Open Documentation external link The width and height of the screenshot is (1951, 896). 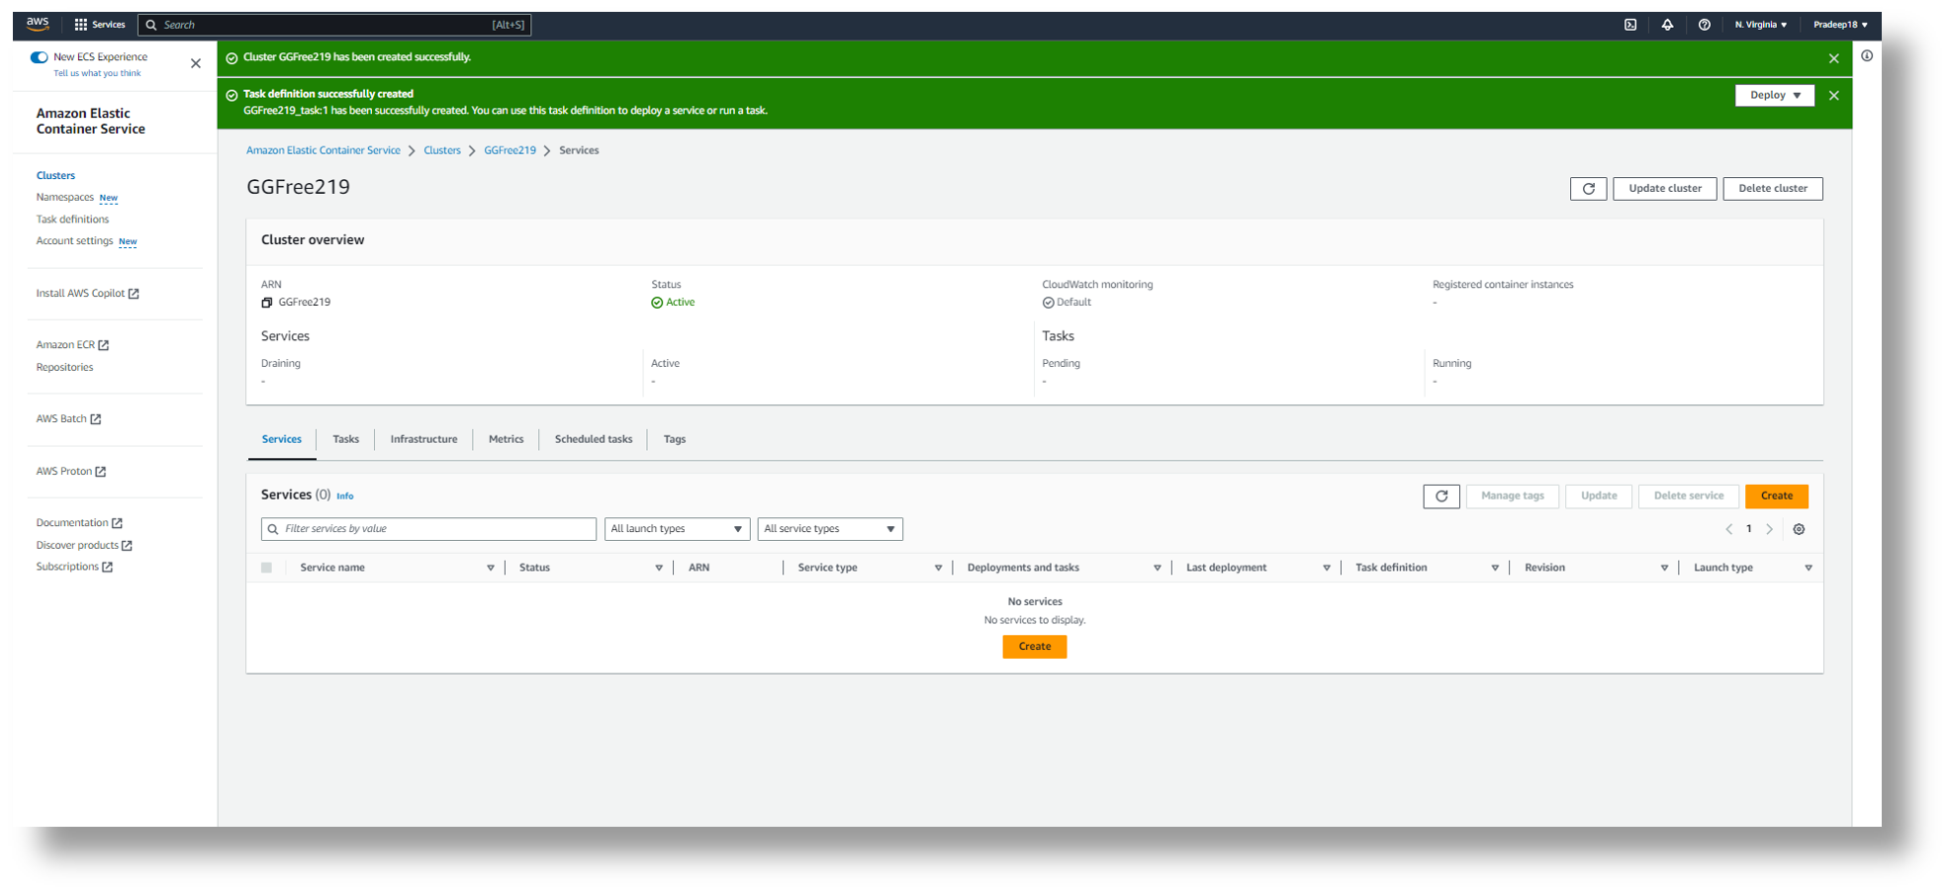tap(80, 523)
